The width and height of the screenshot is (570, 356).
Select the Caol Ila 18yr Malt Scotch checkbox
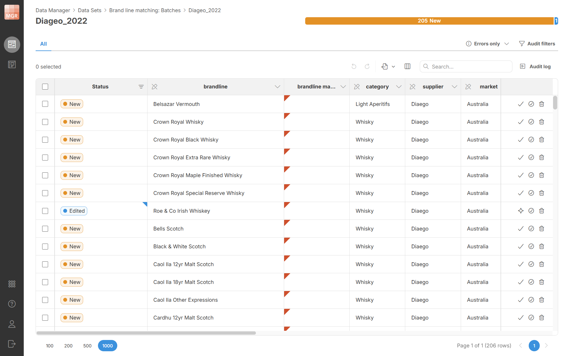pos(45,282)
